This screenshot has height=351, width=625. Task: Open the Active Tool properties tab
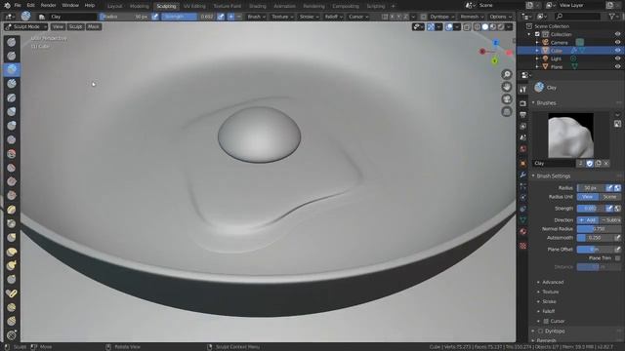pyautogui.click(x=523, y=90)
